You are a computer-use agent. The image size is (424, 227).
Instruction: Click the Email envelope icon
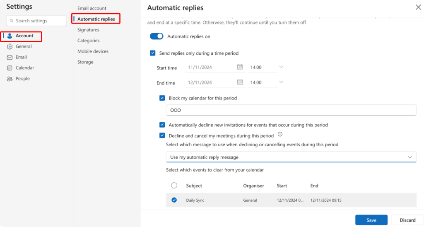click(x=10, y=58)
